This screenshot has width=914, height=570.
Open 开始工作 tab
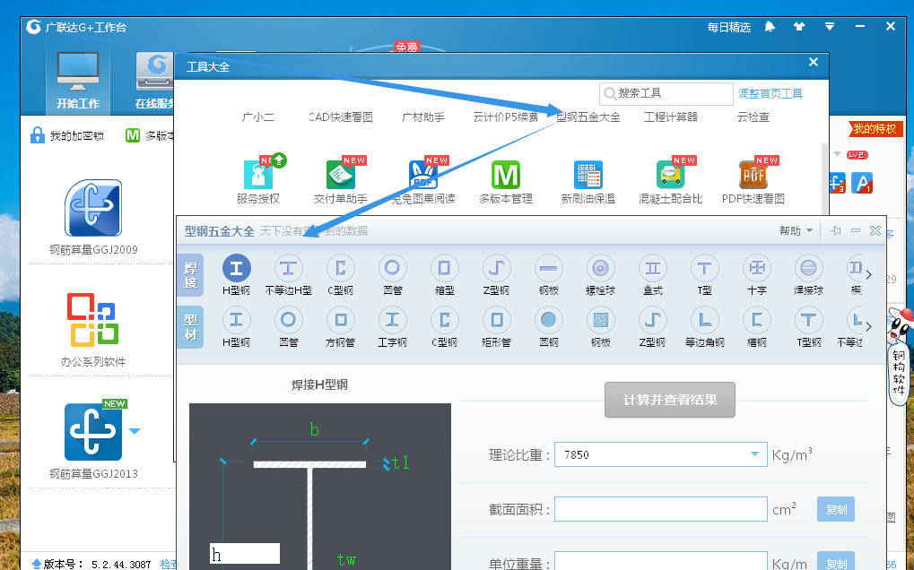pos(77,80)
